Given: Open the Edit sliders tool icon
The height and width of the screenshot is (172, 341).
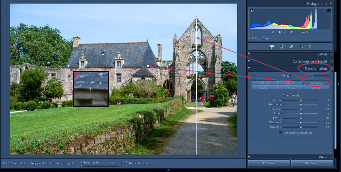Looking at the screenshot, I should coord(272,47).
